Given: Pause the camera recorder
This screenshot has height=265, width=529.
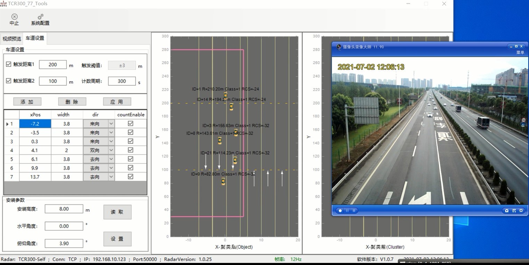Looking at the screenshot, I should [x=347, y=210].
